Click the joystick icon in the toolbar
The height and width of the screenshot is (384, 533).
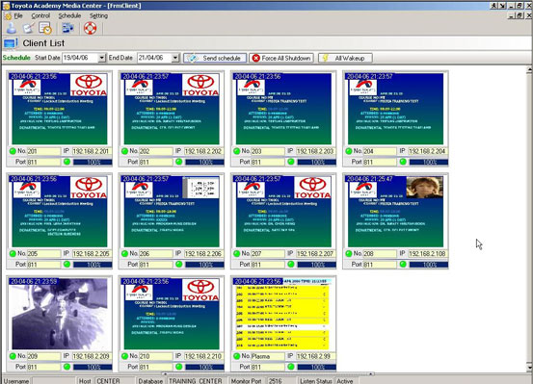pos(12,28)
